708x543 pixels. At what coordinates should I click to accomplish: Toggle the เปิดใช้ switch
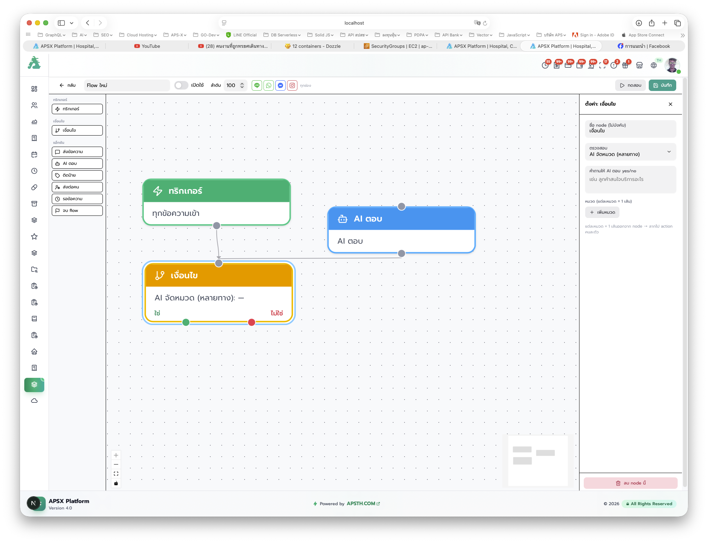[181, 85]
